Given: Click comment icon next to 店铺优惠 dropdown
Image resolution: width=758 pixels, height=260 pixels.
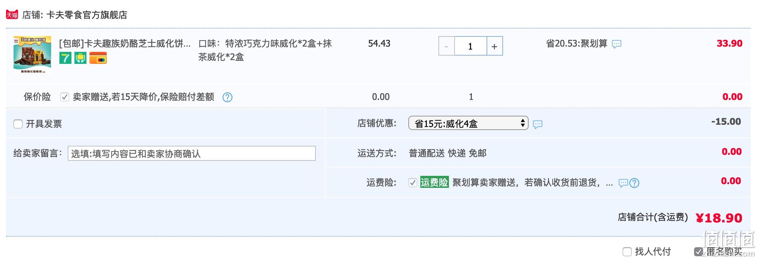Looking at the screenshot, I should pyautogui.click(x=538, y=124).
